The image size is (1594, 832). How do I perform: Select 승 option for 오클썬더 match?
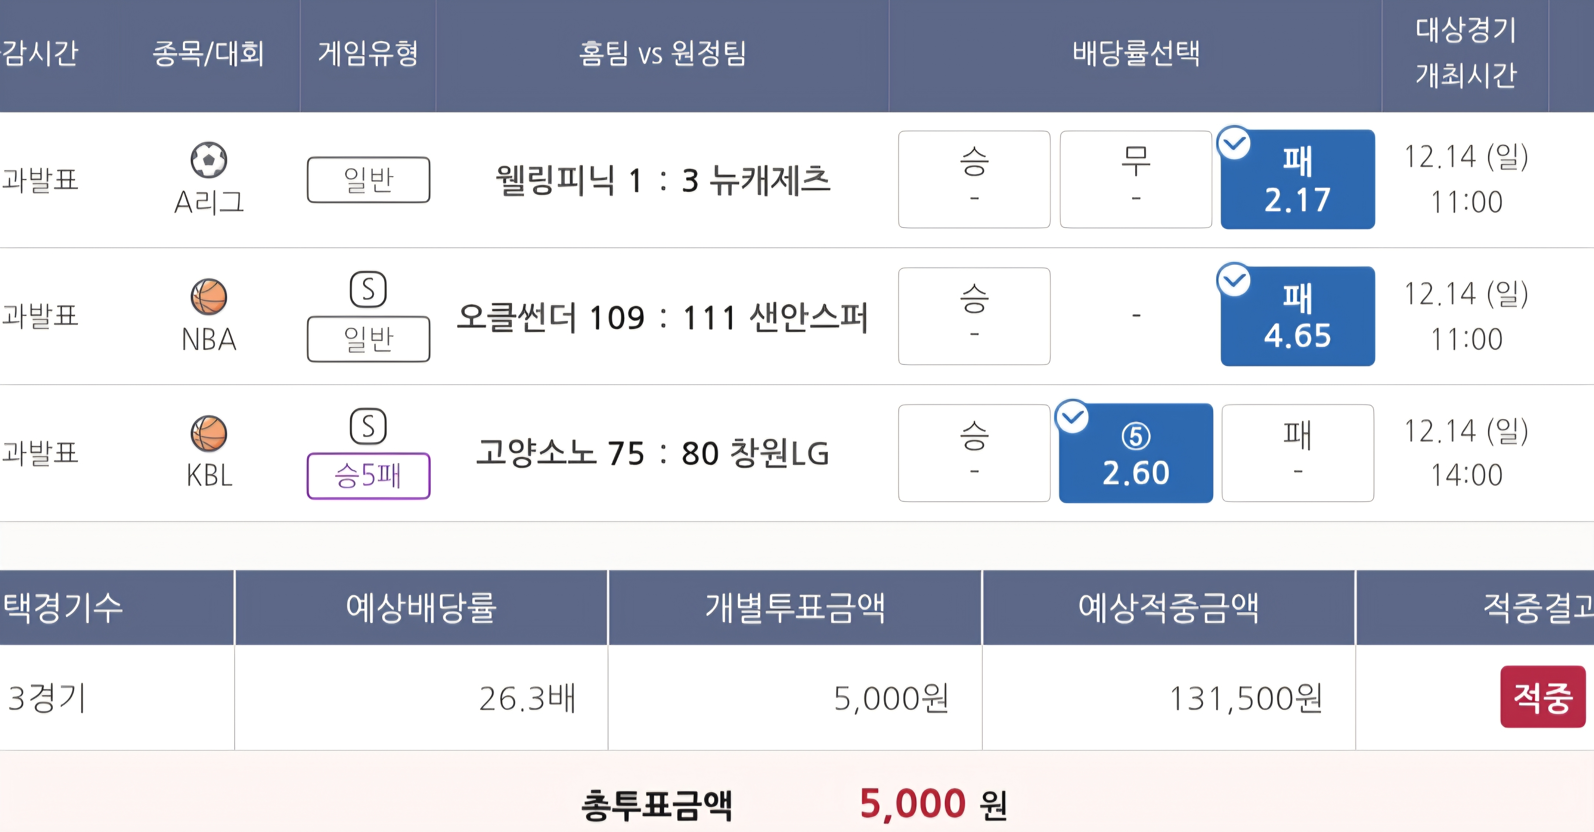[x=974, y=316]
